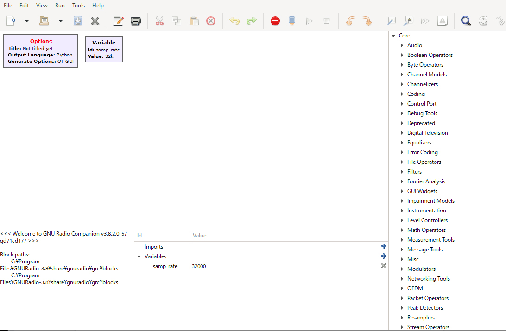Delete selected block circled X icon
This screenshot has width=506, height=331.
click(x=211, y=21)
